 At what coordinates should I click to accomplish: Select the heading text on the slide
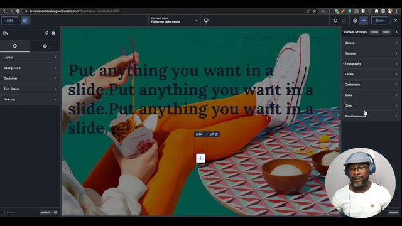click(191, 99)
